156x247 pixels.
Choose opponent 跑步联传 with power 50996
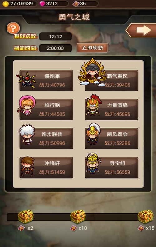46,138
